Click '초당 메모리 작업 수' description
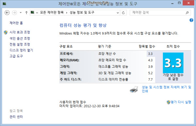196x126 pixels. point(112,60)
